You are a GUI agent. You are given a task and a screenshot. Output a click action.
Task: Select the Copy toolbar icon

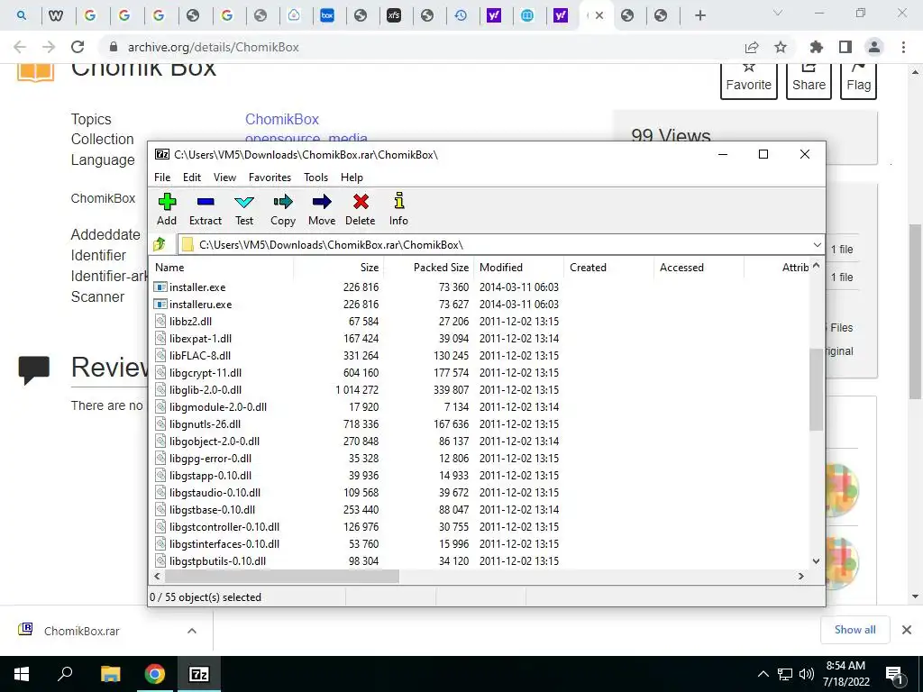tap(282, 203)
